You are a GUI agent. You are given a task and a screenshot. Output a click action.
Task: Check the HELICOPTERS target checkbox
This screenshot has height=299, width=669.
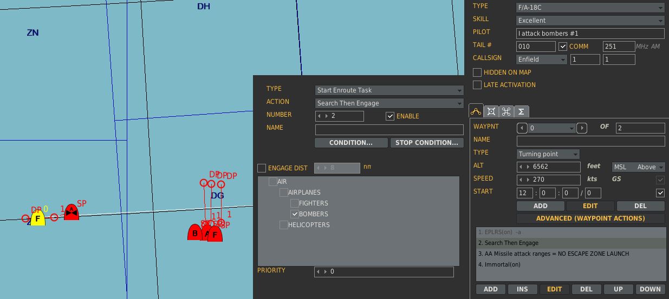click(284, 225)
